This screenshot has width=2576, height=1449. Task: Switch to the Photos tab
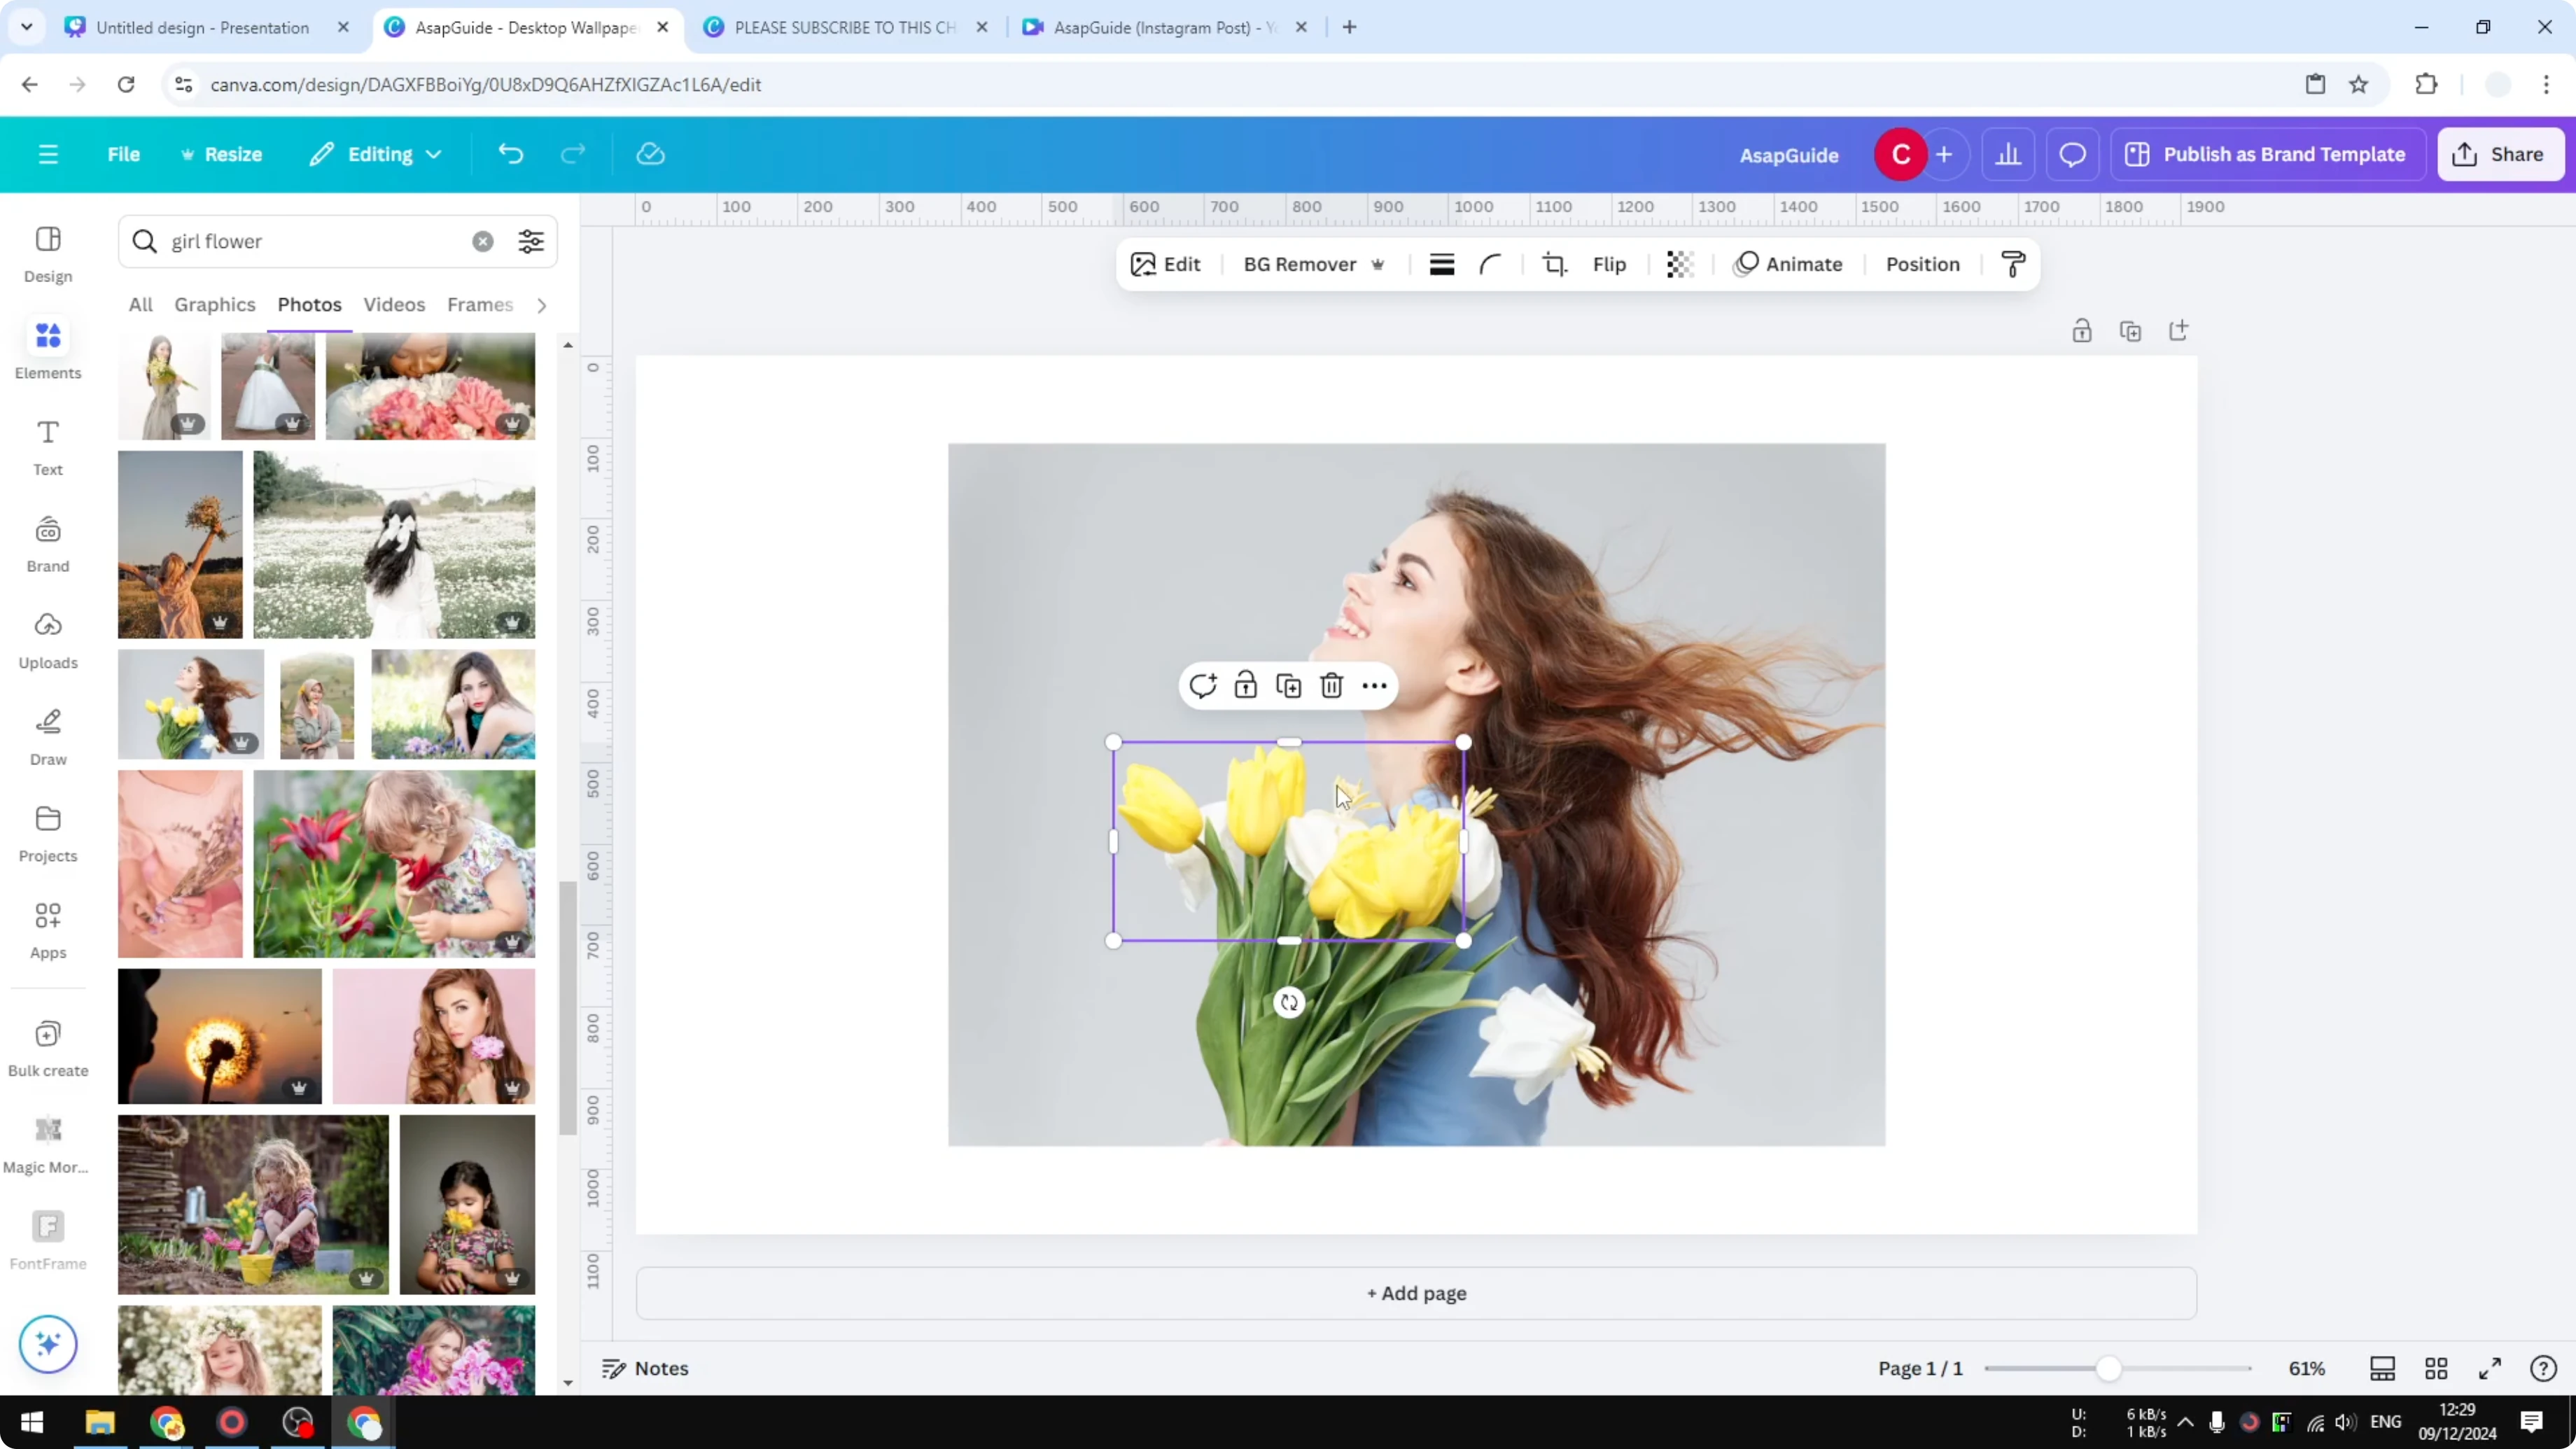coord(309,305)
